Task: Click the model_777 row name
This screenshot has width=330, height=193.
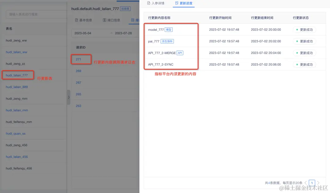Action: click(156, 30)
